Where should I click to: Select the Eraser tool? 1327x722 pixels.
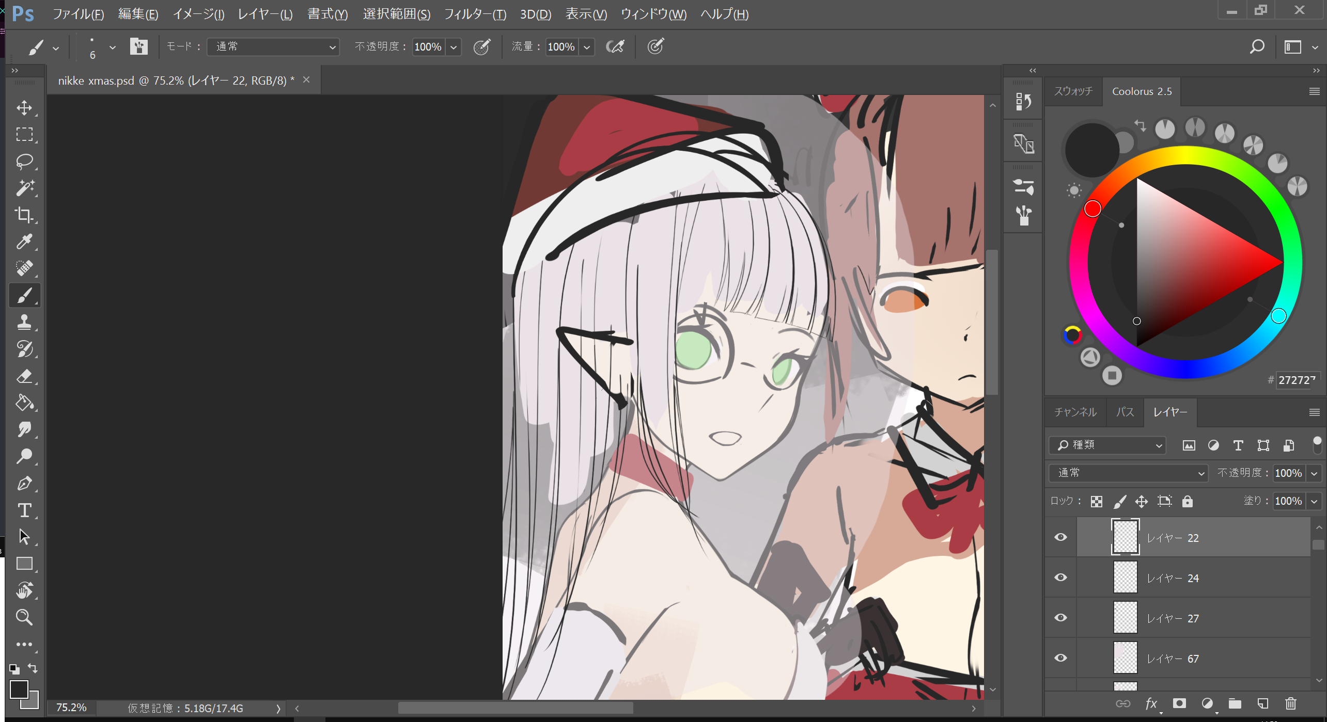click(24, 376)
